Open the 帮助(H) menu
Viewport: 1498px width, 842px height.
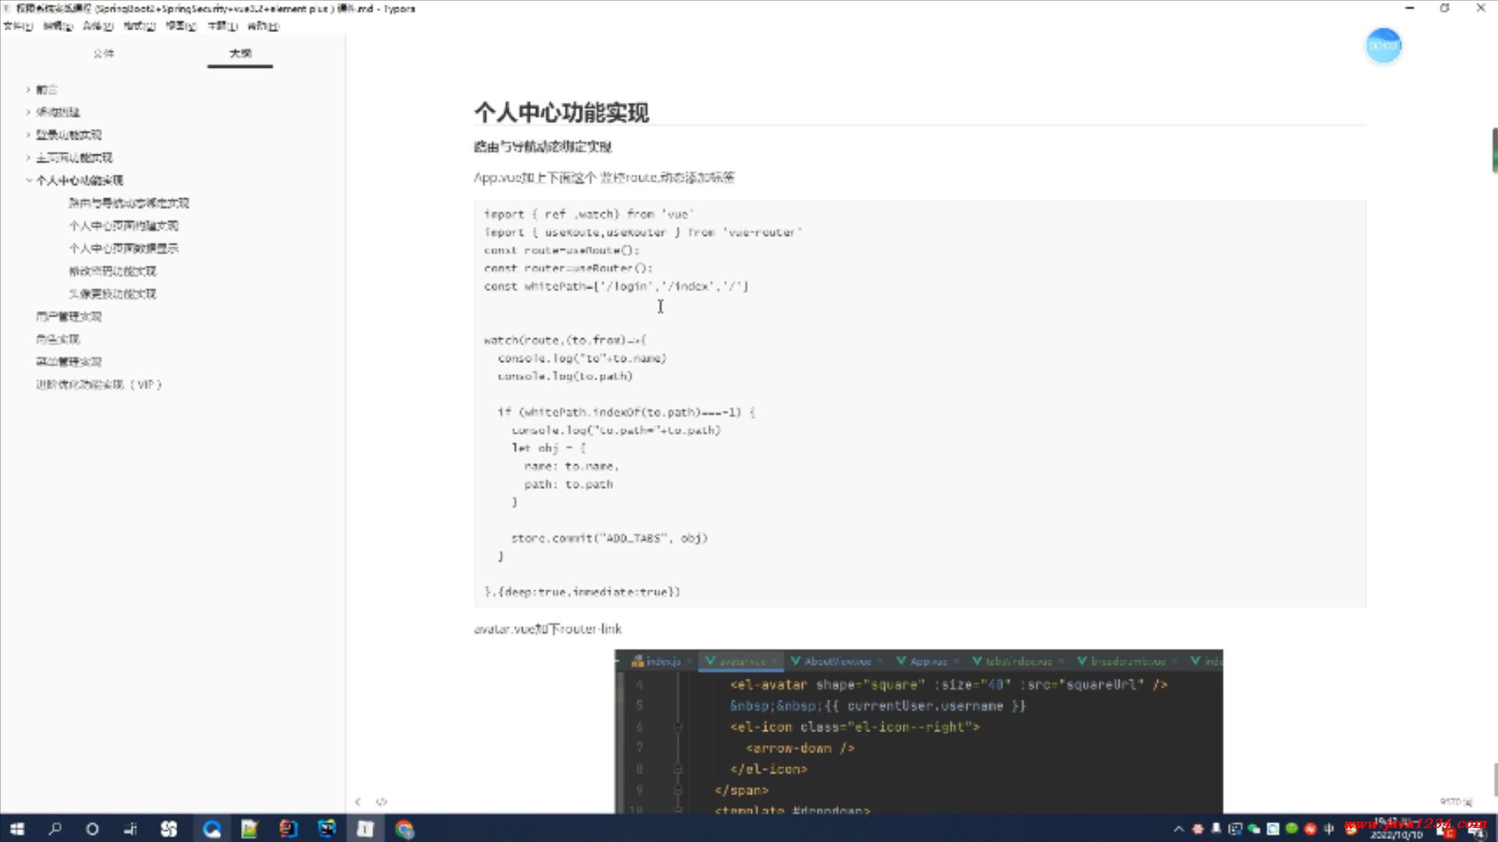pos(263,26)
